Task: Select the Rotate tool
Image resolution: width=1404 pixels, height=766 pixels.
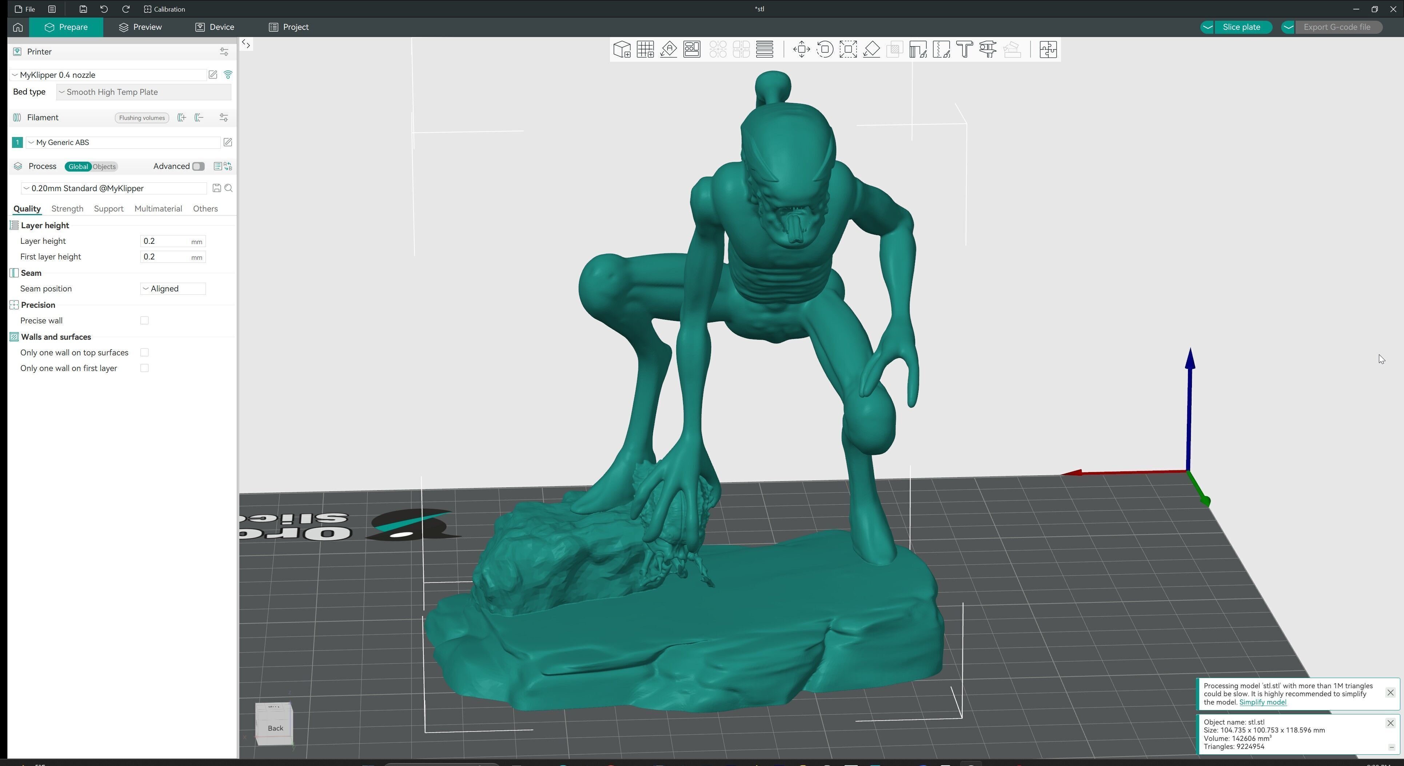Action: pos(825,49)
